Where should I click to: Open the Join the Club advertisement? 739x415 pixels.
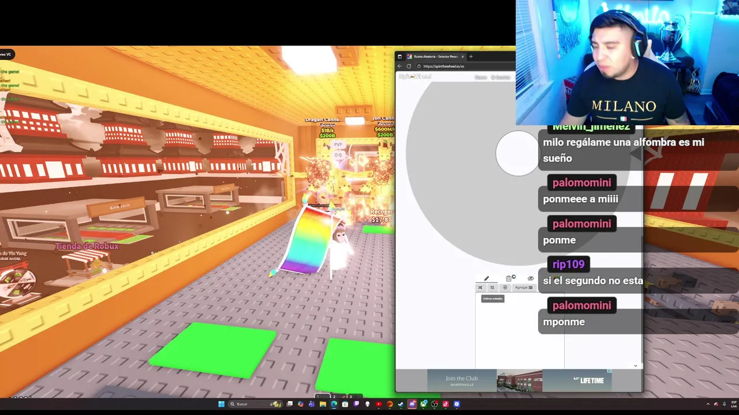click(462, 380)
